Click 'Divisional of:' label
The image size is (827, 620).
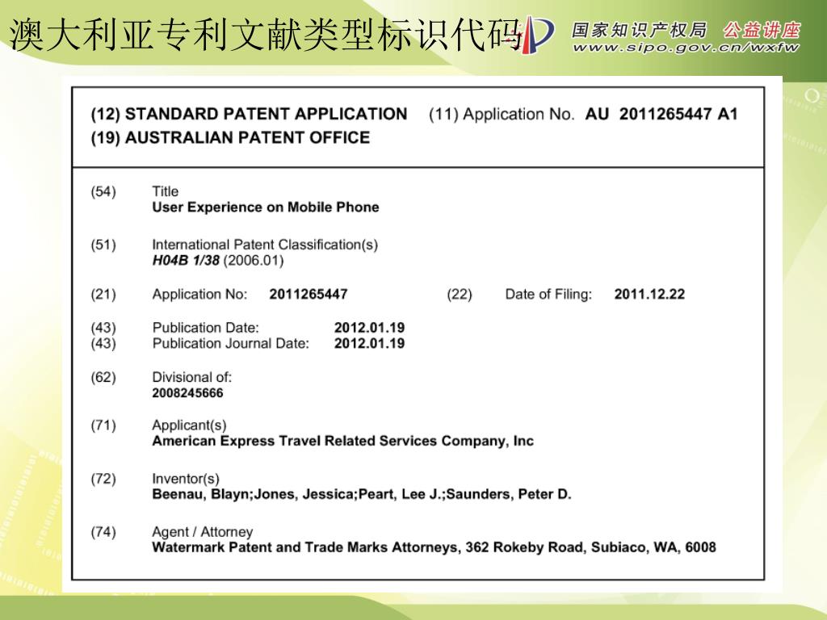point(192,378)
